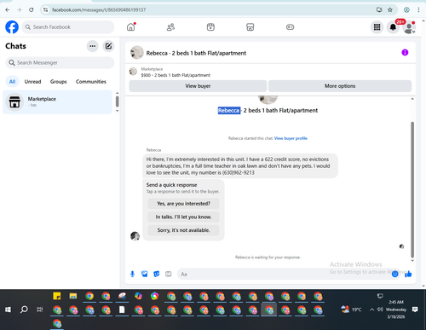Click Rebecca's message bubble text
Viewport: 426px width, 330px height.
tap(238, 166)
